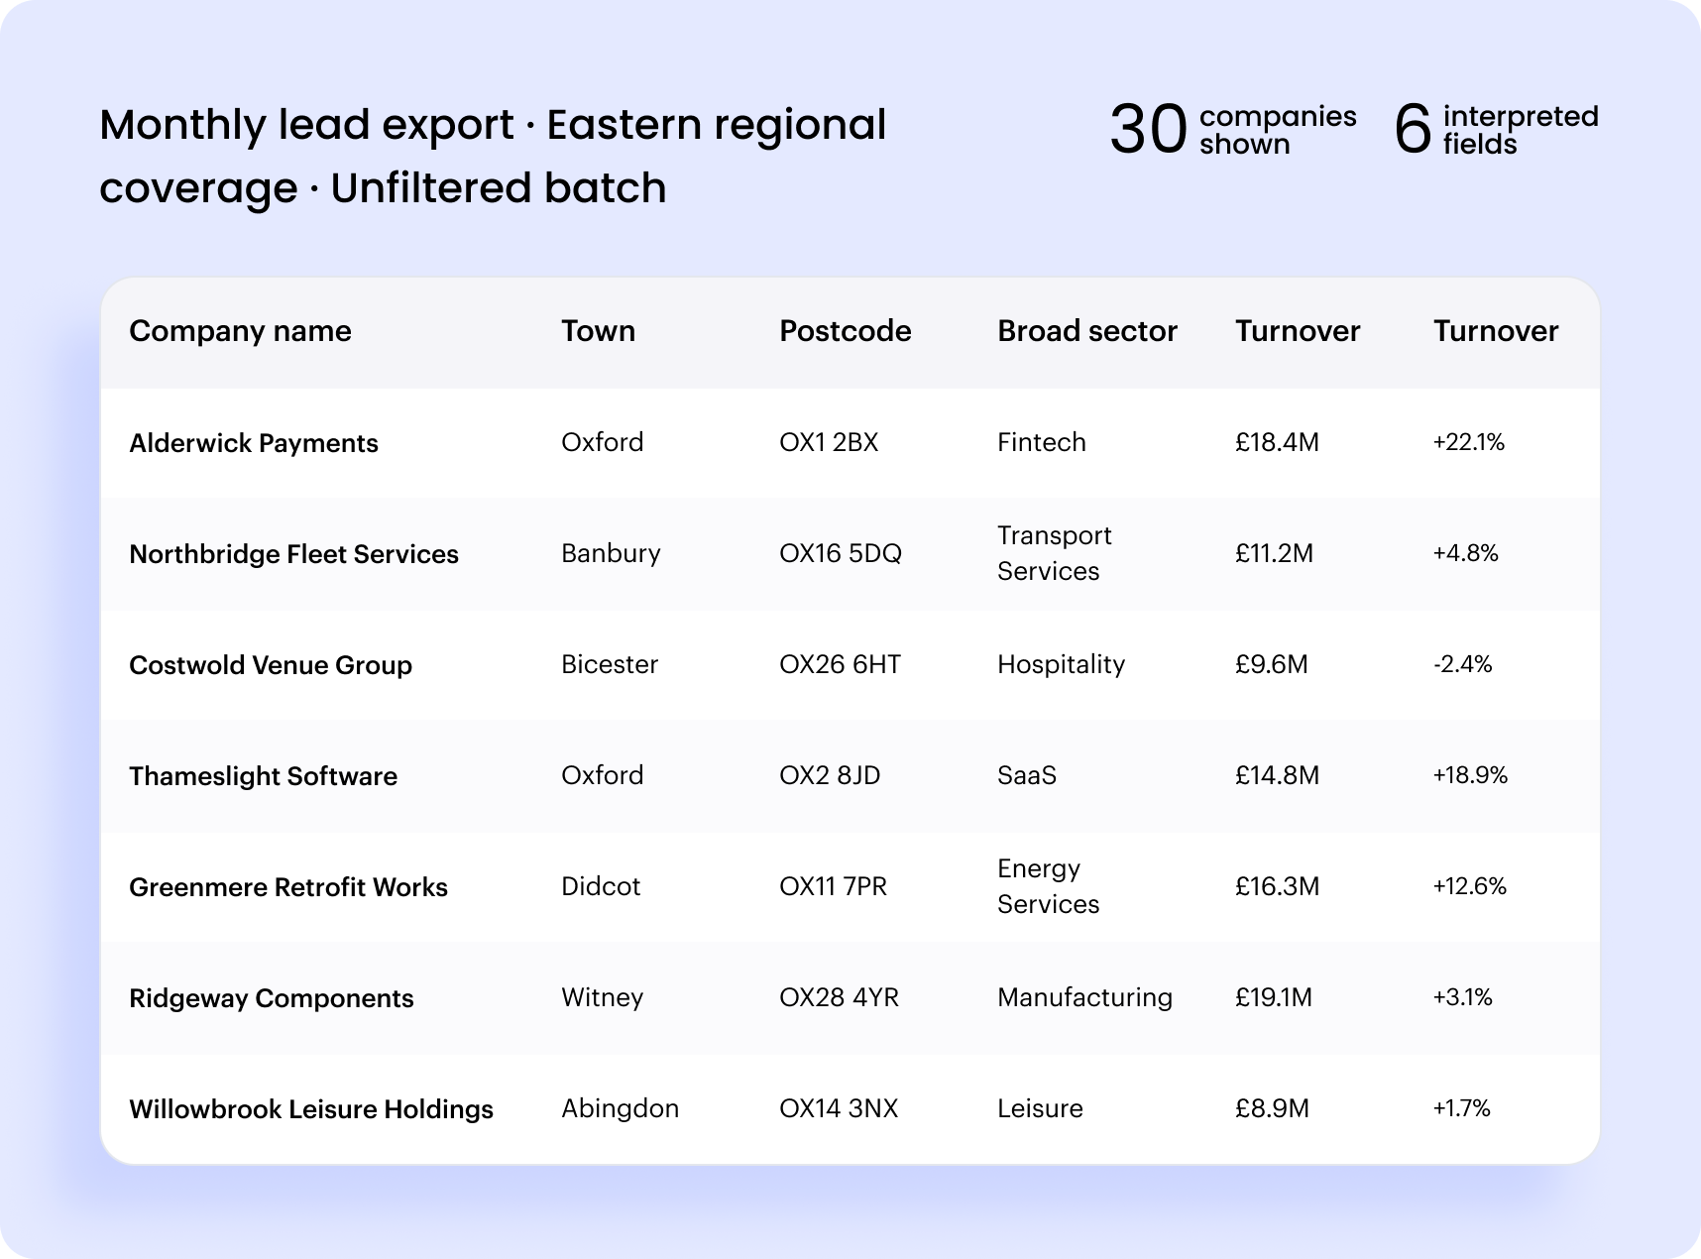Click the OX16 5DQ postcode cell
1701x1259 pixels.
click(841, 553)
